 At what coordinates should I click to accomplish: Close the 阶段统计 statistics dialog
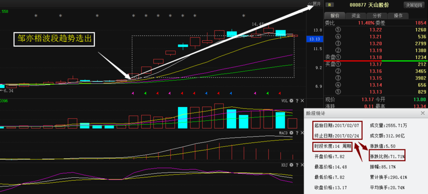pyautogui.click(x=423, y=113)
